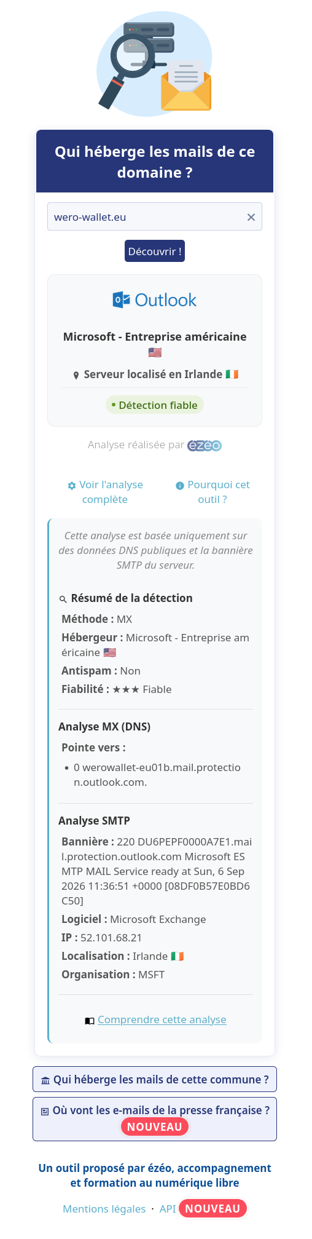Click the town hall icon in the commune button
Image resolution: width=312 pixels, height=1239 pixels.
pos(45,1080)
